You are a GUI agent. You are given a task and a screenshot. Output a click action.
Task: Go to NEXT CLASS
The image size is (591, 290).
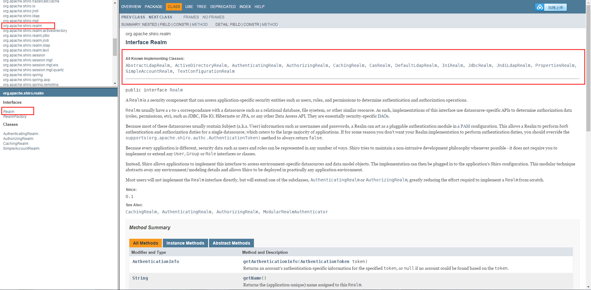tap(160, 17)
